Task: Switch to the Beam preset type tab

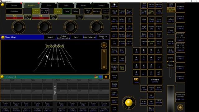Action: [x=84, y=5]
